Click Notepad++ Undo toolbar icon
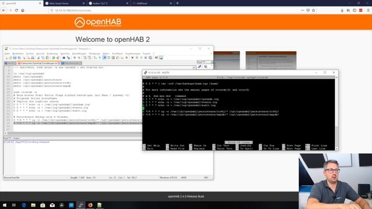This screenshot has height=209, width=372. (53, 58)
